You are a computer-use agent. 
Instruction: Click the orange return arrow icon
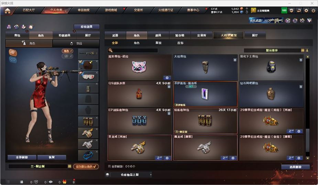[299, 10]
